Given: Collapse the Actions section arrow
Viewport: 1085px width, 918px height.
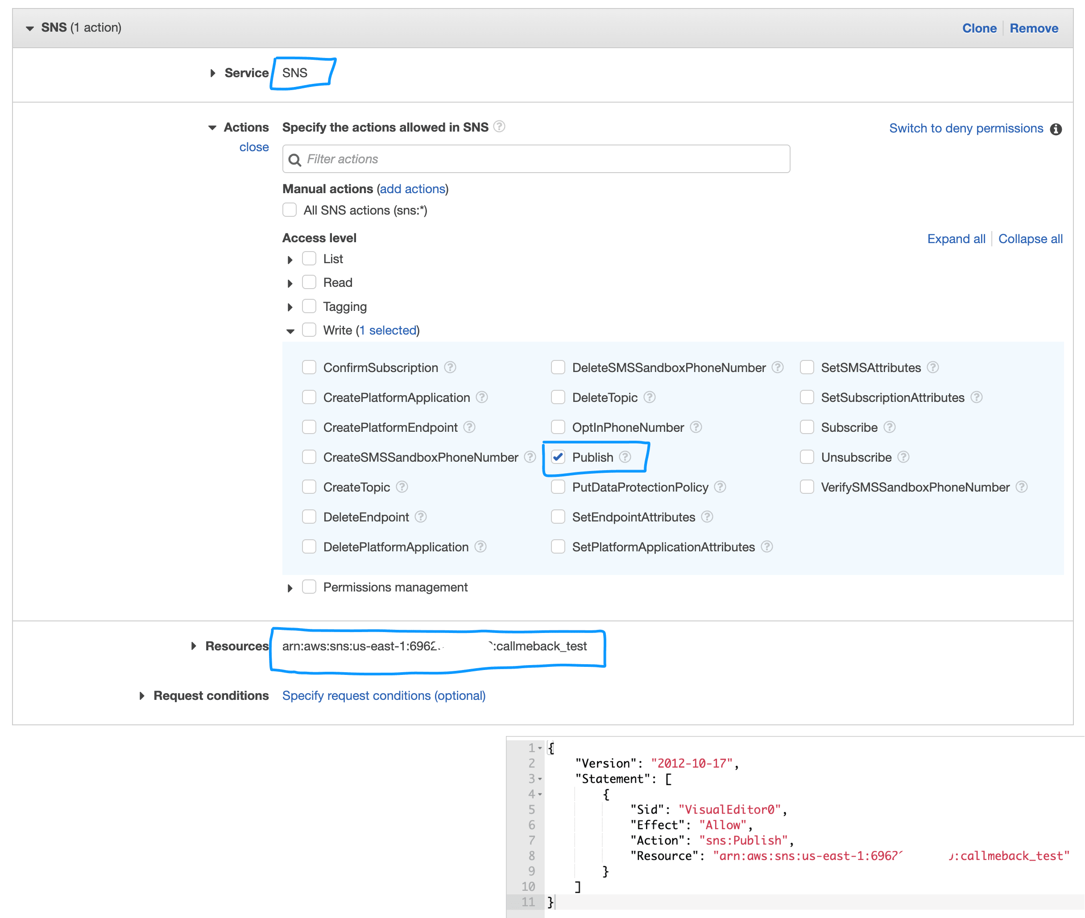Looking at the screenshot, I should [x=212, y=128].
